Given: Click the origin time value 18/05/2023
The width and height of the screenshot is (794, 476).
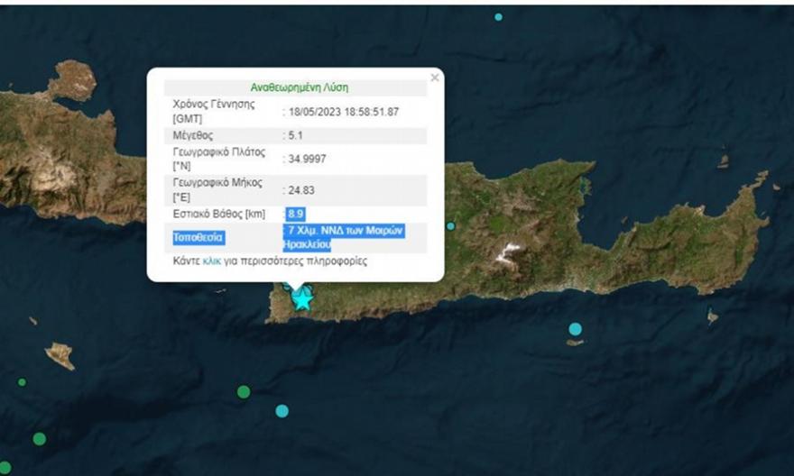Looking at the screenshot, I should (x=343, y=112).
